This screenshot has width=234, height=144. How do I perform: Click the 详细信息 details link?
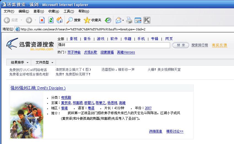coord(155,131)
